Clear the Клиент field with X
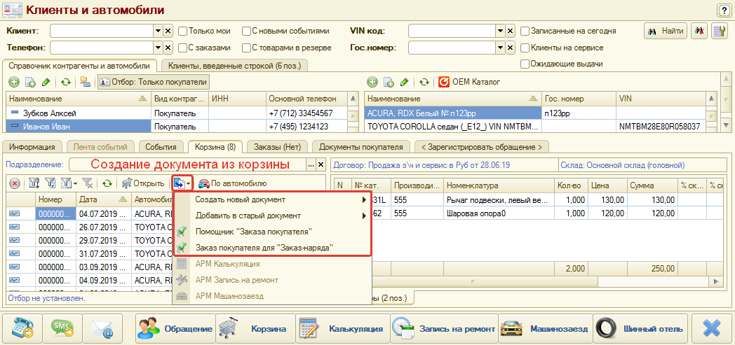 (168, 31)
